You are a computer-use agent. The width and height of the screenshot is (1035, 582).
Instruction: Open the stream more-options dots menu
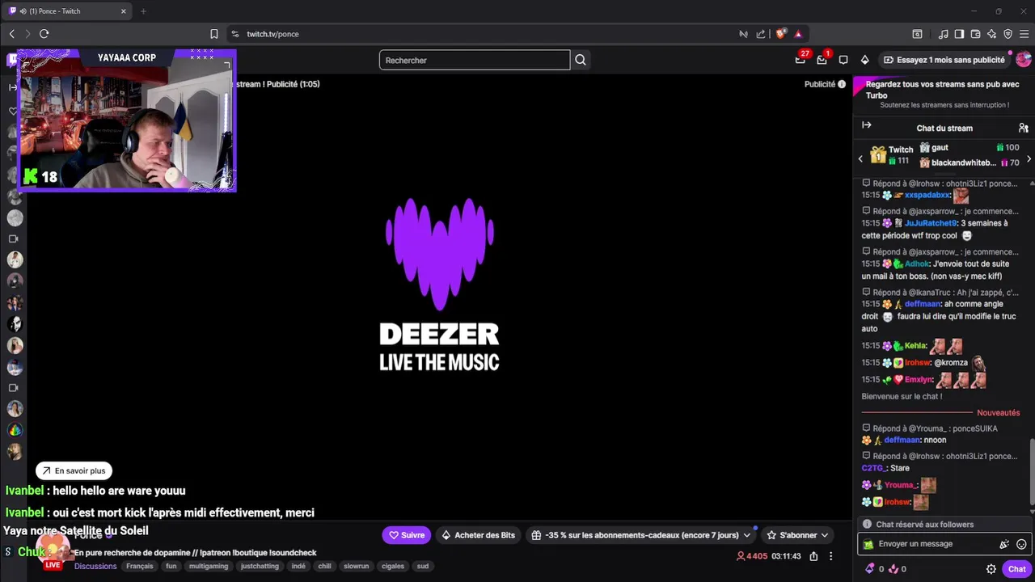pyautogui.click(x=830, y=556)
